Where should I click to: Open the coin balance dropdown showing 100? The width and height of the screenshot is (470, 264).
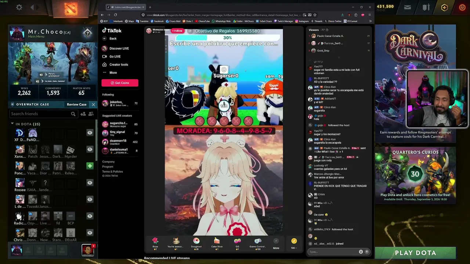(x=294, y=243)
